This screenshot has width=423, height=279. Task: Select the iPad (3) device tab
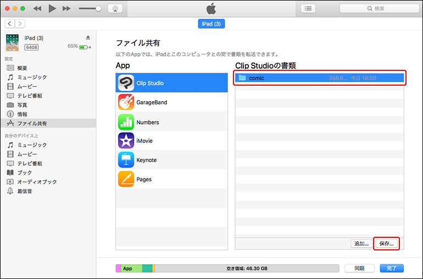(x=211, y=24)
